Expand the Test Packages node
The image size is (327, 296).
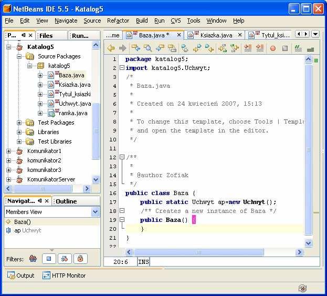pyautogui.click(x=19, y=123)
